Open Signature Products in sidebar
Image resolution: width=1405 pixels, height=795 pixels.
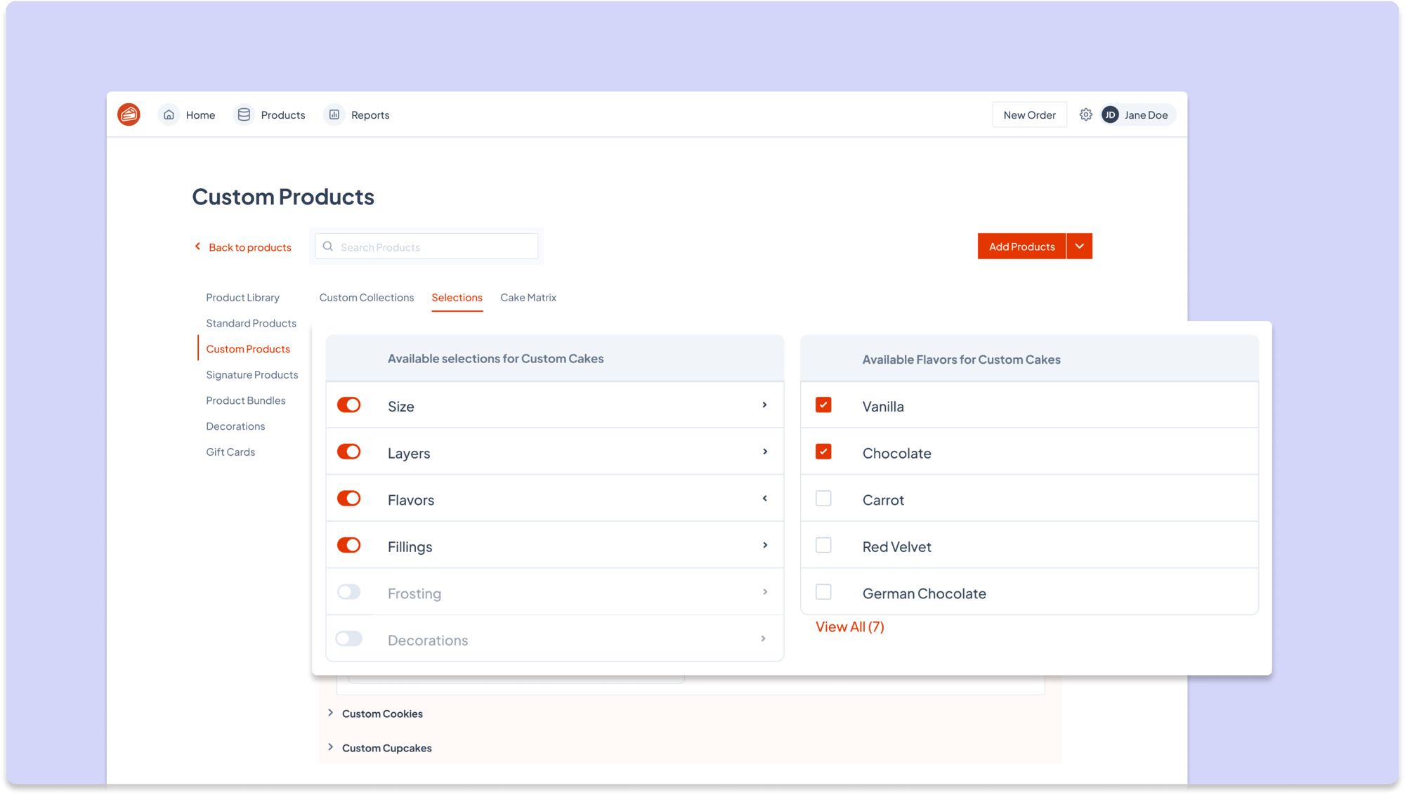coord(251,375)
